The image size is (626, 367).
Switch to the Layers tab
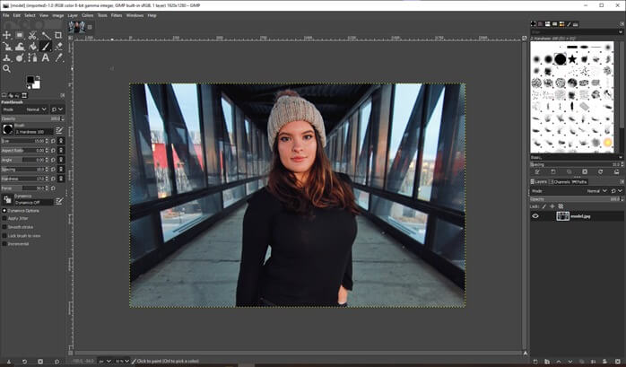(539, 181)
